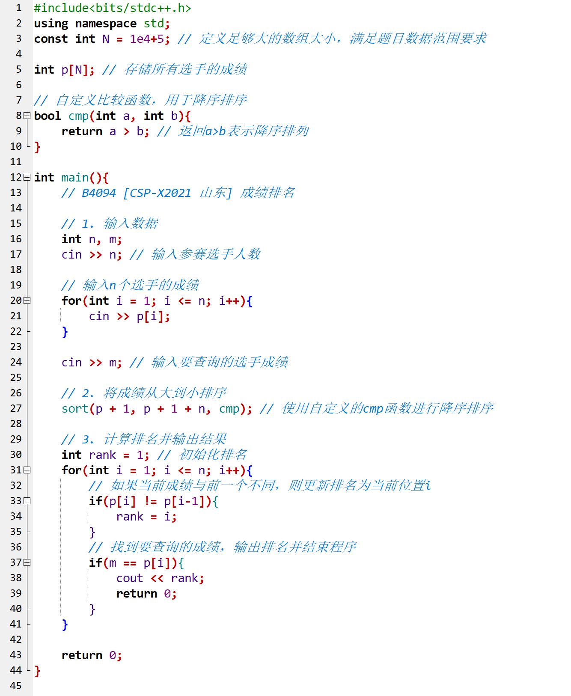This screenshot has height=696, width=571.
Task: Collapse the input for-loop fold at line 20
Action: pos(27,300)
